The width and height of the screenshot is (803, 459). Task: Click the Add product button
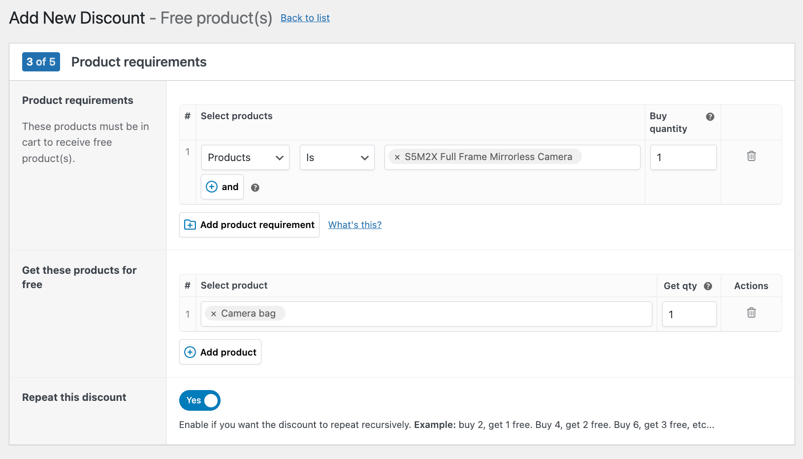tap(220, 352)
